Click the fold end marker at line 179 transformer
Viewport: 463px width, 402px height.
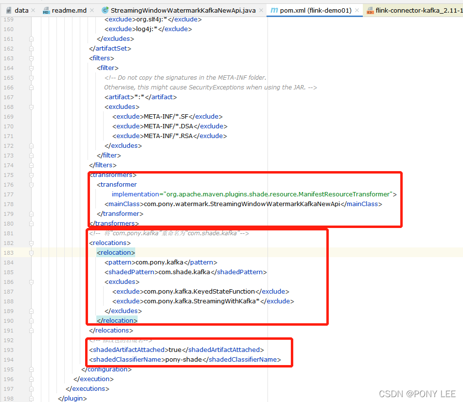pyautogui.click(x=31, y=214)
